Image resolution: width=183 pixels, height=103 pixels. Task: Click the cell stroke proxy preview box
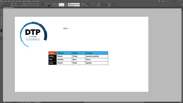tap(61, 5)
